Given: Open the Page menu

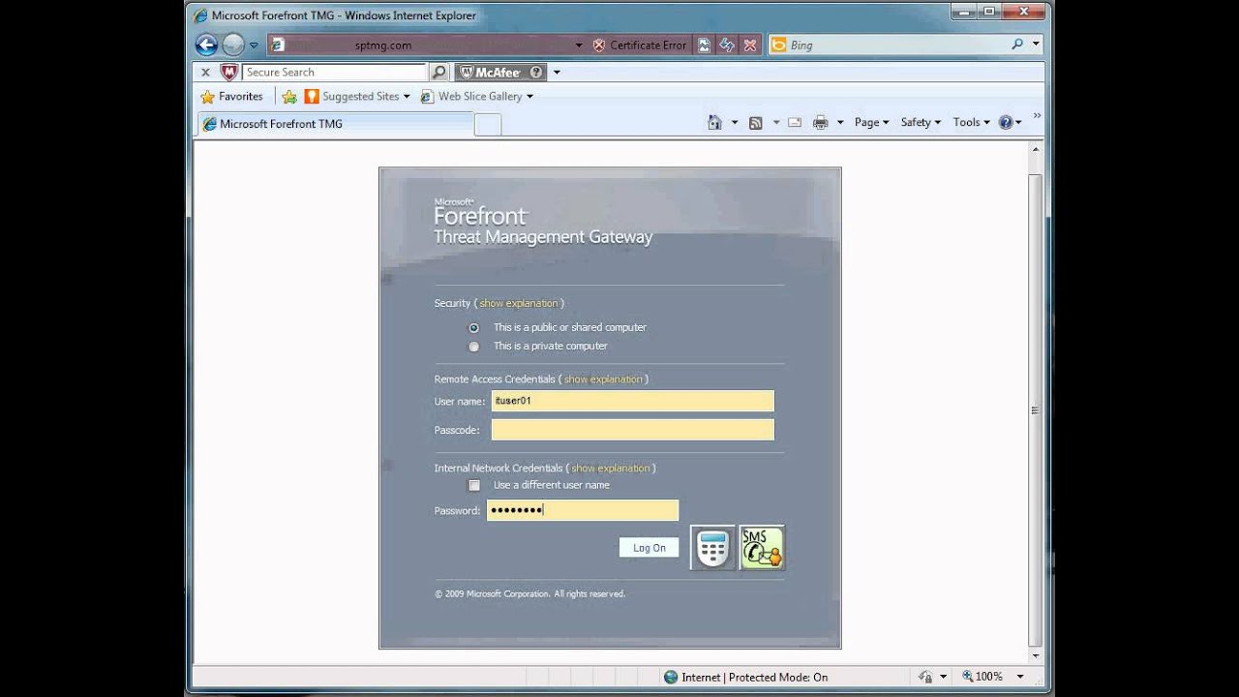Looking at the screenshot, I should point(871,122).
